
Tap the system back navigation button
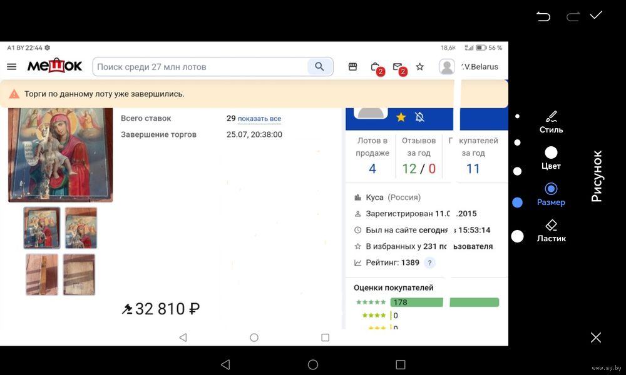225,364
